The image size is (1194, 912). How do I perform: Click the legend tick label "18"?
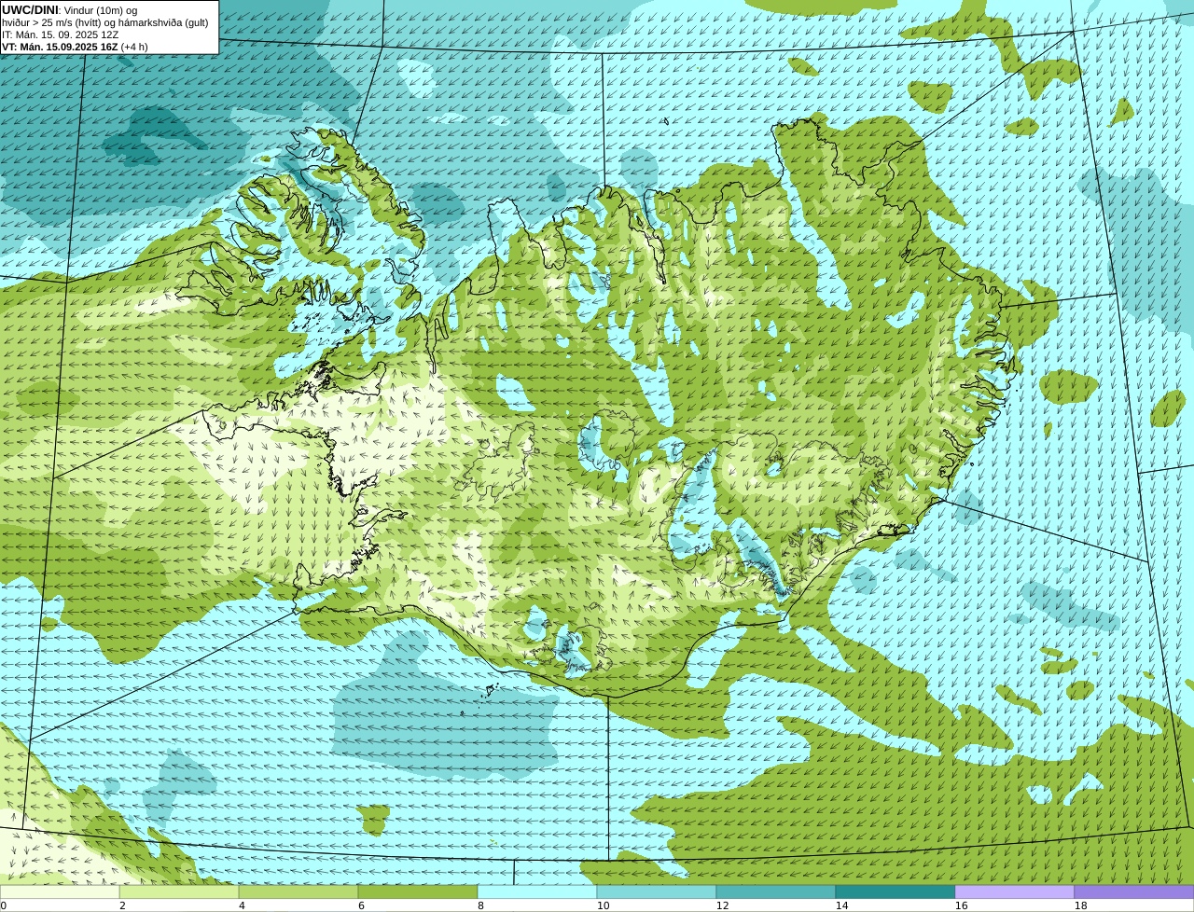[x=1080, y=905]
